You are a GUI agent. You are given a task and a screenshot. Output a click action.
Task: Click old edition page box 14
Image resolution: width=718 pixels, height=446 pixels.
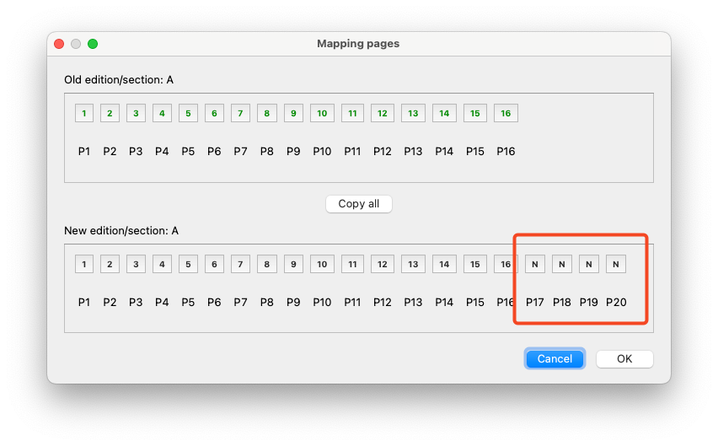click(444, 113)
